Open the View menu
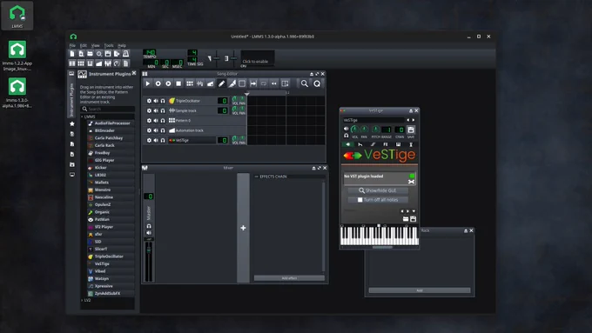This screenshot has width=592, height=333. click(x=95, y=45)
